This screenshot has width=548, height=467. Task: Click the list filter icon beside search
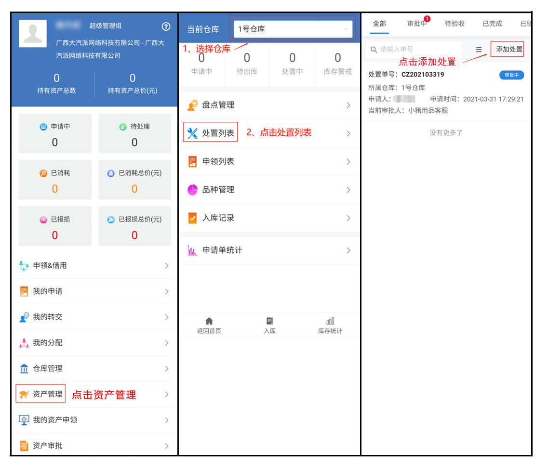point(479,50)
